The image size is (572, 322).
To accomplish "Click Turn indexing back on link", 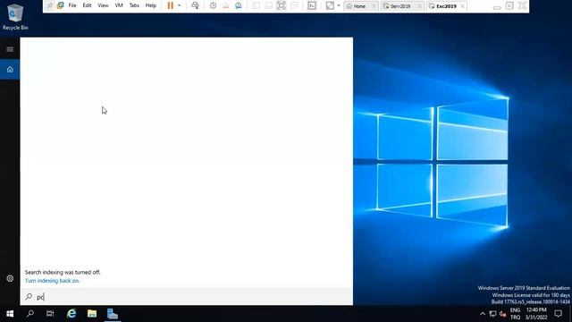I will pos(52,281).
